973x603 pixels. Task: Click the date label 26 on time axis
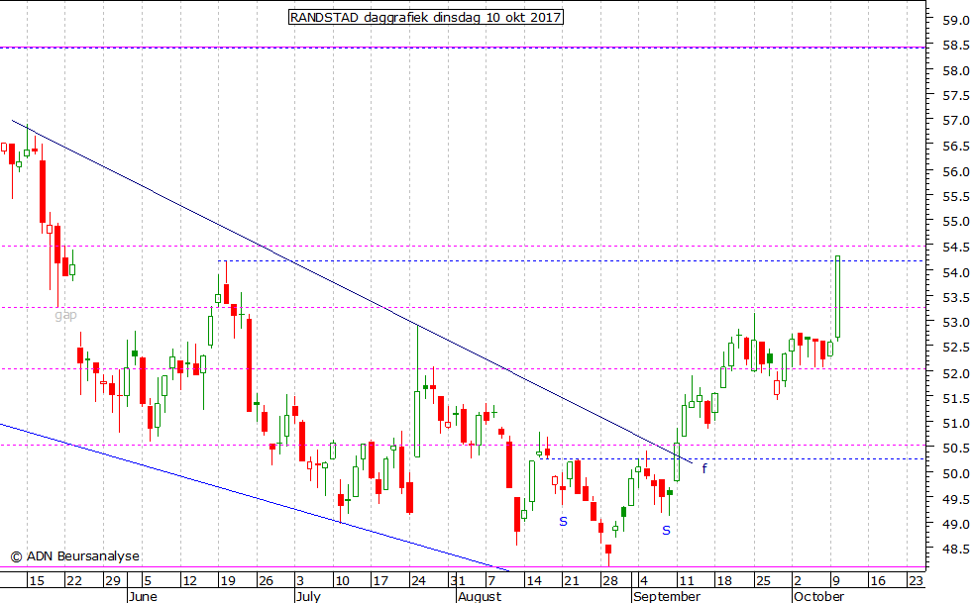point(266,581)
